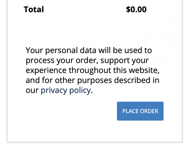Click the line starting "Your personal data"
Screen dimensions: 194x152
tap(89, 50)
